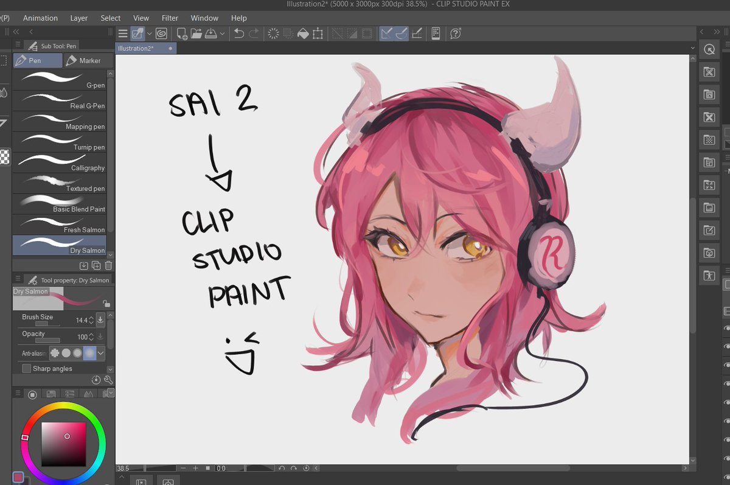Screen dimensions: 730x485
Task: Switch to the Illustration2 canvas tab
Action: (x=139, y=47)
